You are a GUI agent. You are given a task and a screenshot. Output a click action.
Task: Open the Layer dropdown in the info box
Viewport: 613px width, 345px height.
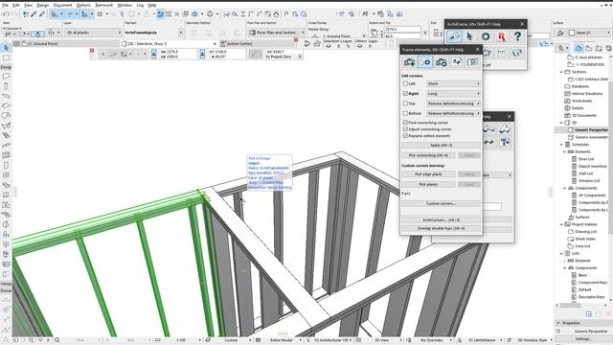(x=93, y=33)
